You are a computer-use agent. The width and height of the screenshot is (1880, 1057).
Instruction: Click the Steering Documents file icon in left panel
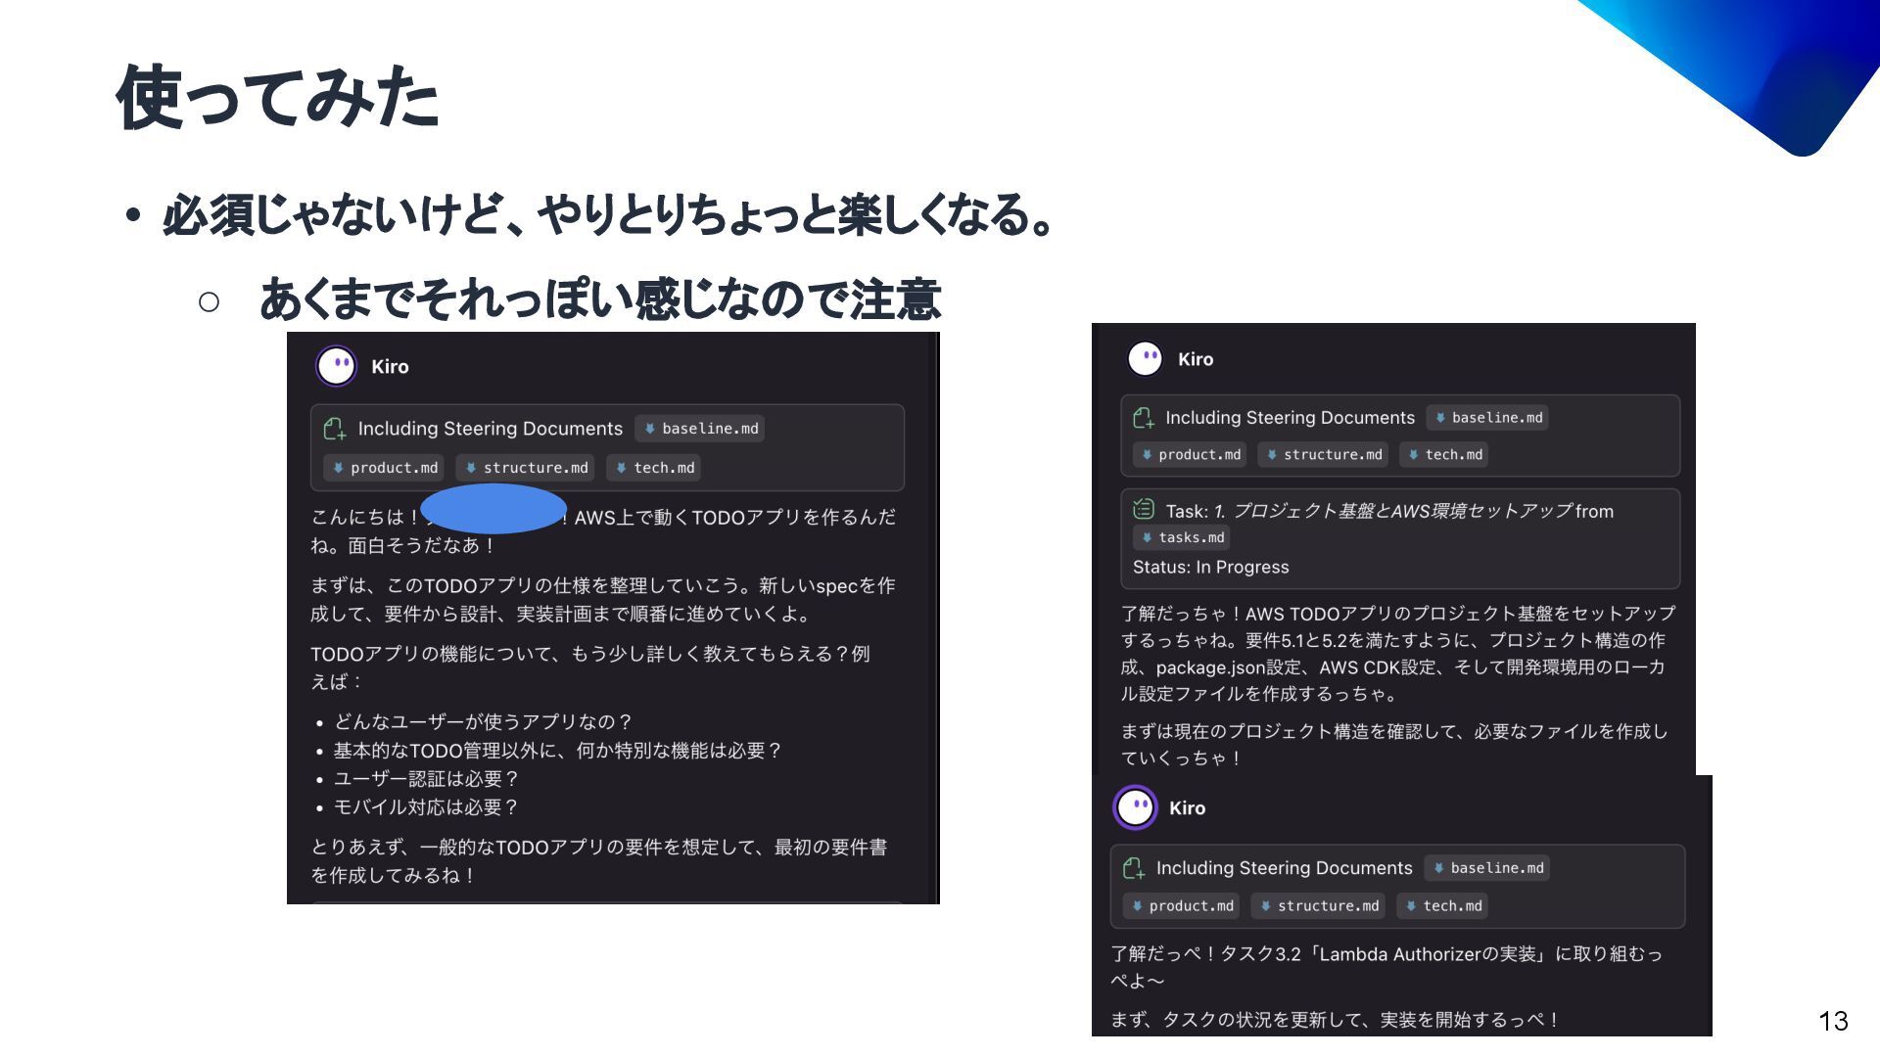pyautogui.click(x=335, y=429)
